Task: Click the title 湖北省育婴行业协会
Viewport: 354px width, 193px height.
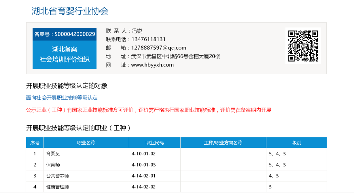Action: (70, 11)
